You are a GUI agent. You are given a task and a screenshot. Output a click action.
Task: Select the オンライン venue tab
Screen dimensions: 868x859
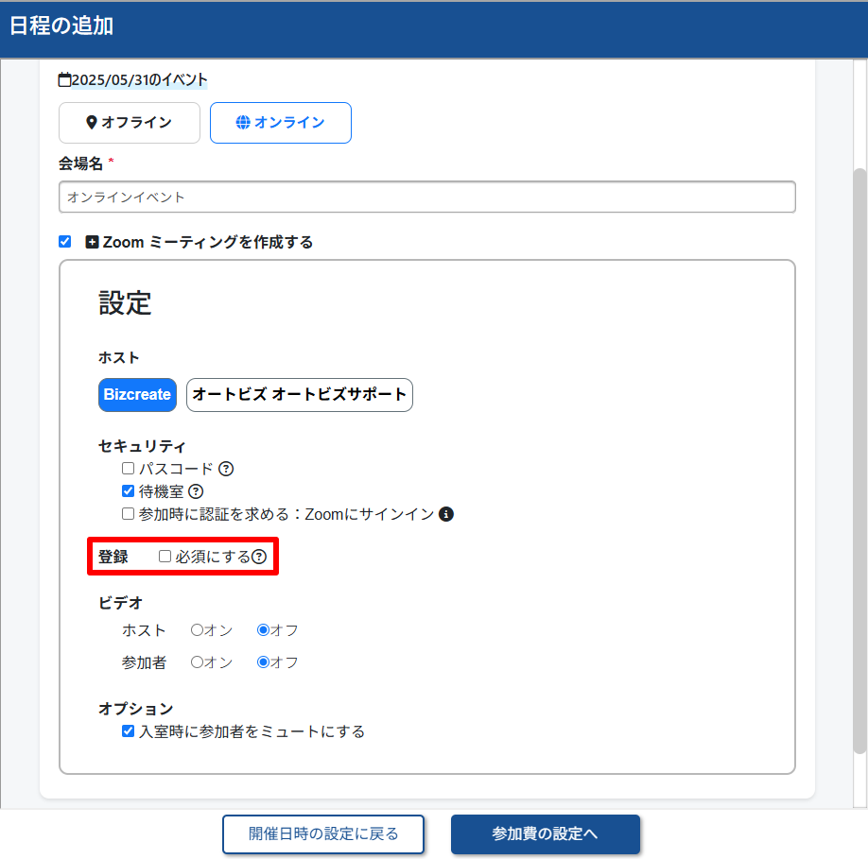point(281,123)
